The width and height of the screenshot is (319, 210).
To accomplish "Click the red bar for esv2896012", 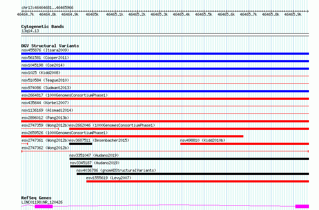I will pos(165,121).
